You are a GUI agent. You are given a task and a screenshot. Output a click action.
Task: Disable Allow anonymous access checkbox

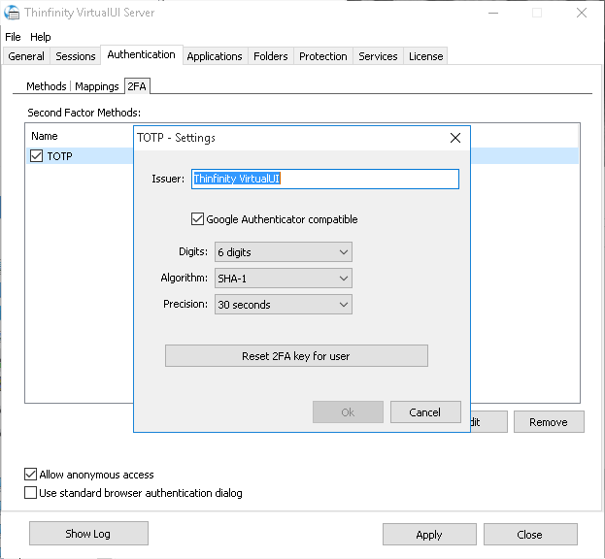click(31, 475)
